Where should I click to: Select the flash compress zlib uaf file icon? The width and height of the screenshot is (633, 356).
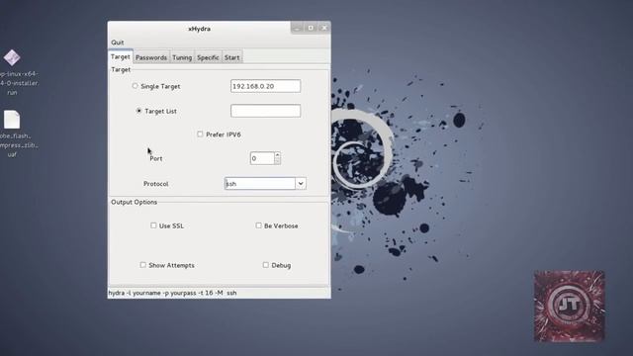12,120
